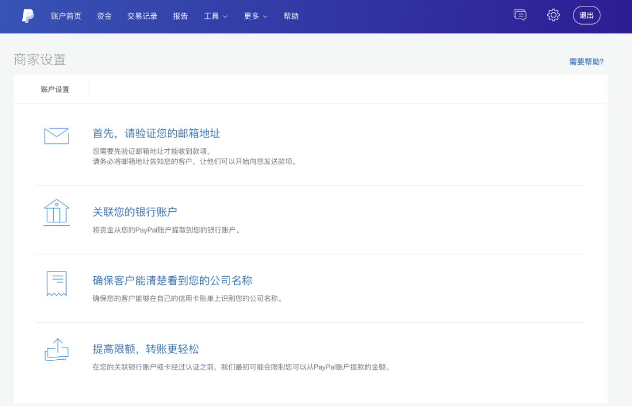Click the bank building icon
Viewport: 632px width, 406px height.
click(x=56, y=212)
